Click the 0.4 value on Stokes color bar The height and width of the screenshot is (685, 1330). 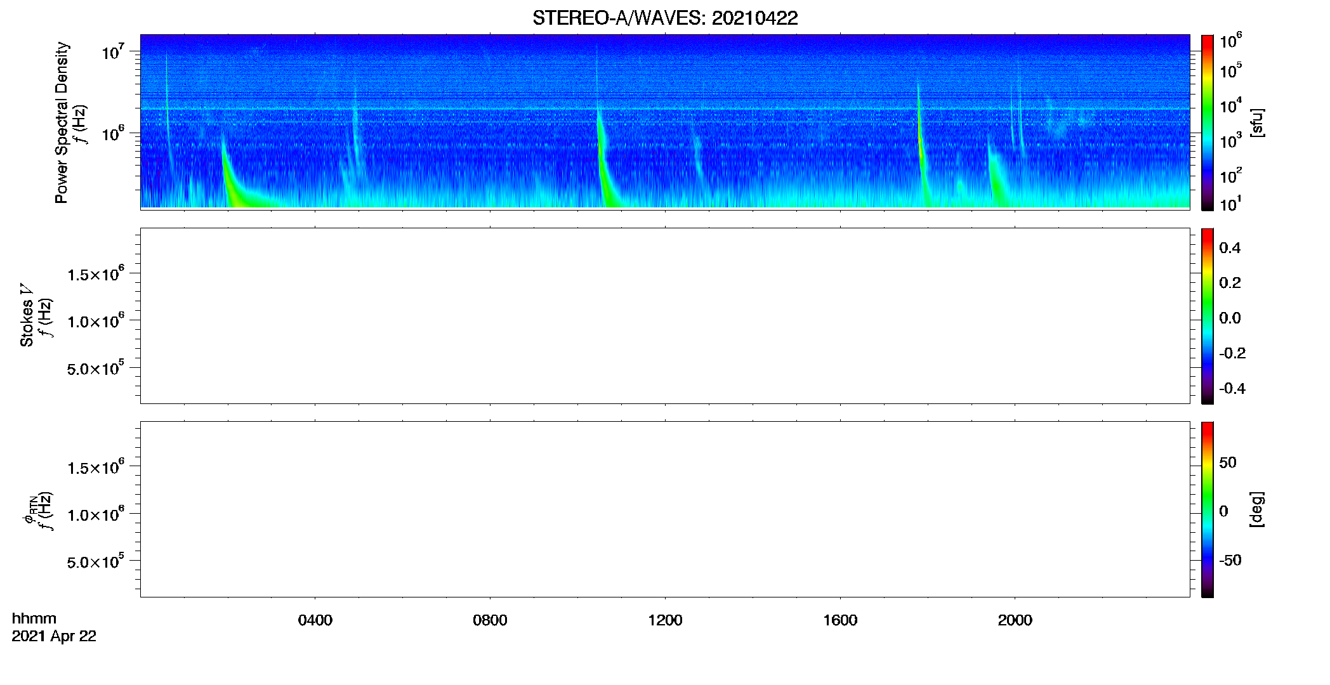coord(1230,248)
